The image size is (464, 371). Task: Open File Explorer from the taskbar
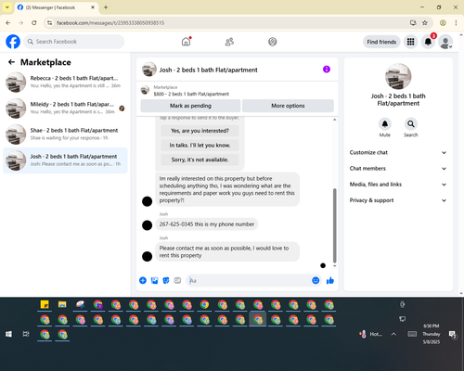tap(62, 305)
